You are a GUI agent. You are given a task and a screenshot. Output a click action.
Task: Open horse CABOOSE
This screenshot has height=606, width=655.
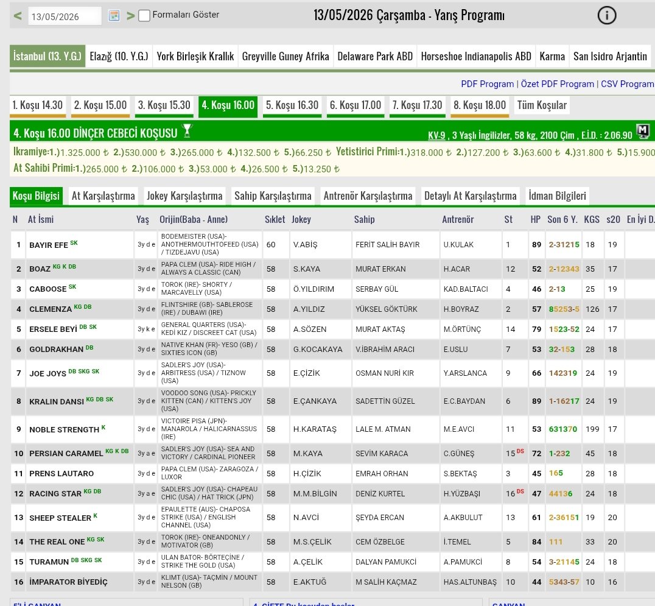(47, 289)
